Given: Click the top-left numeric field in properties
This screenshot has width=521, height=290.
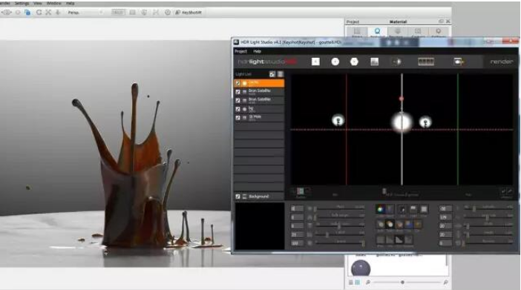Looking at the screenshot, I should click(x=297, y=208).
